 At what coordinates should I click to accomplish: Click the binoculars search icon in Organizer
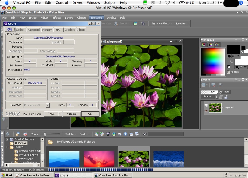pos(144,134)
